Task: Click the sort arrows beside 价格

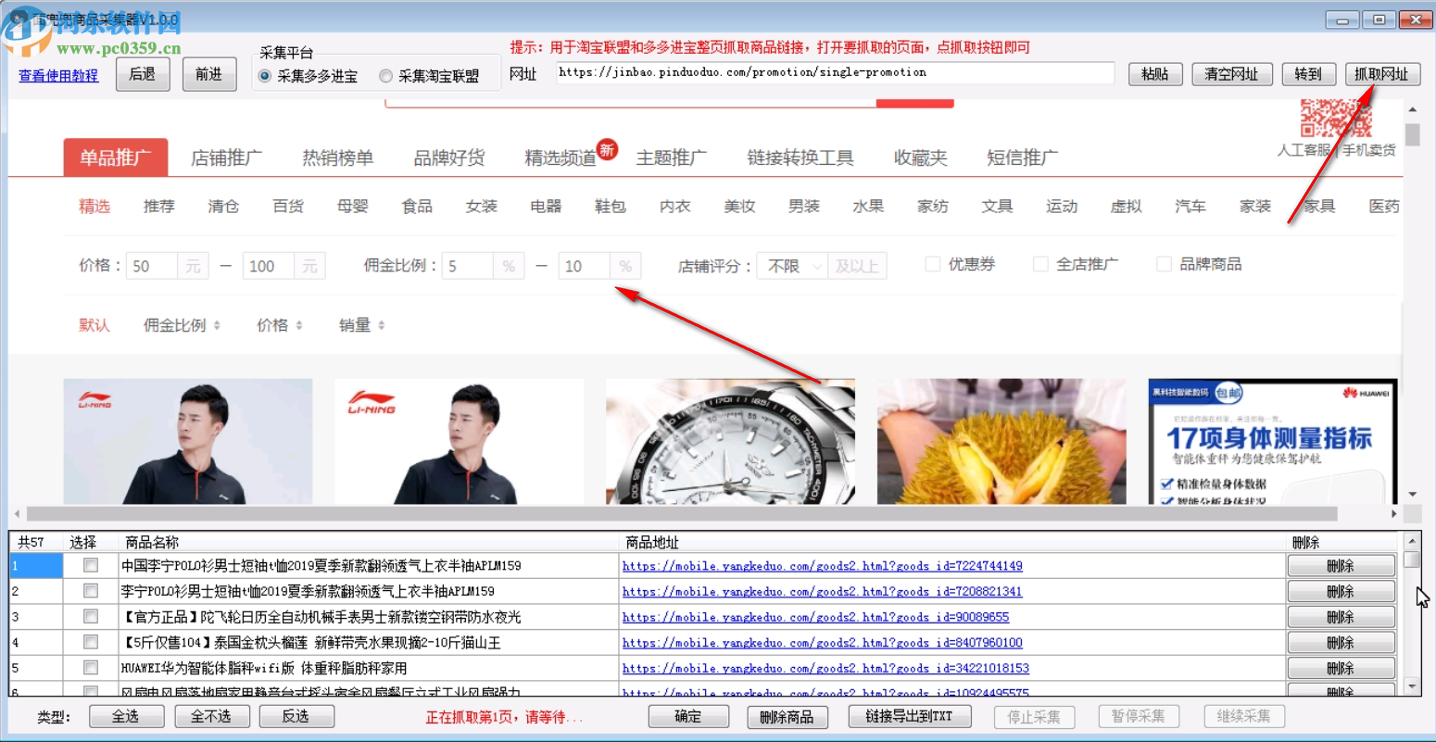Action: pyautogui.click(x=300, y=325)
